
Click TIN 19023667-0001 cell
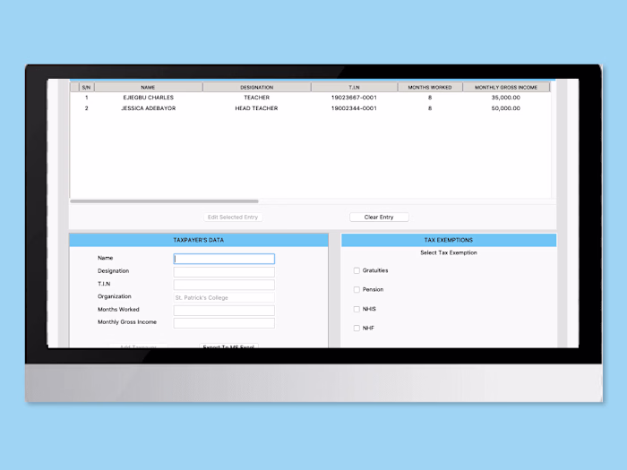(x=354, y=98)
